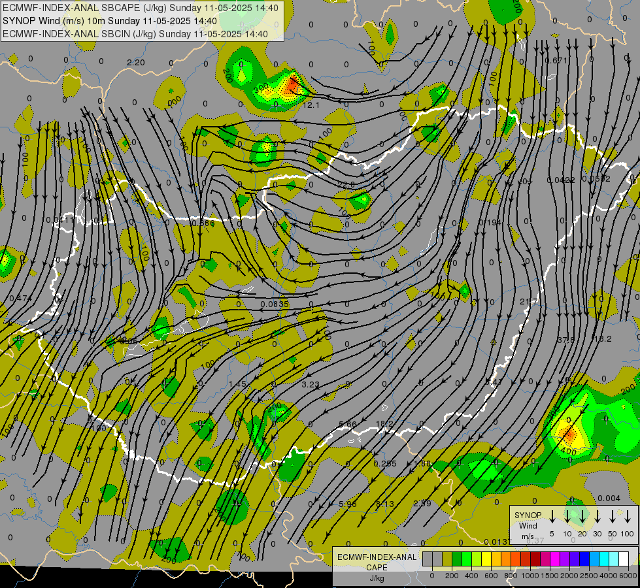The width and height of the screenshot is (640, 588).
Task: Click the 0.0835 value on the map
Action: (275, 304)
